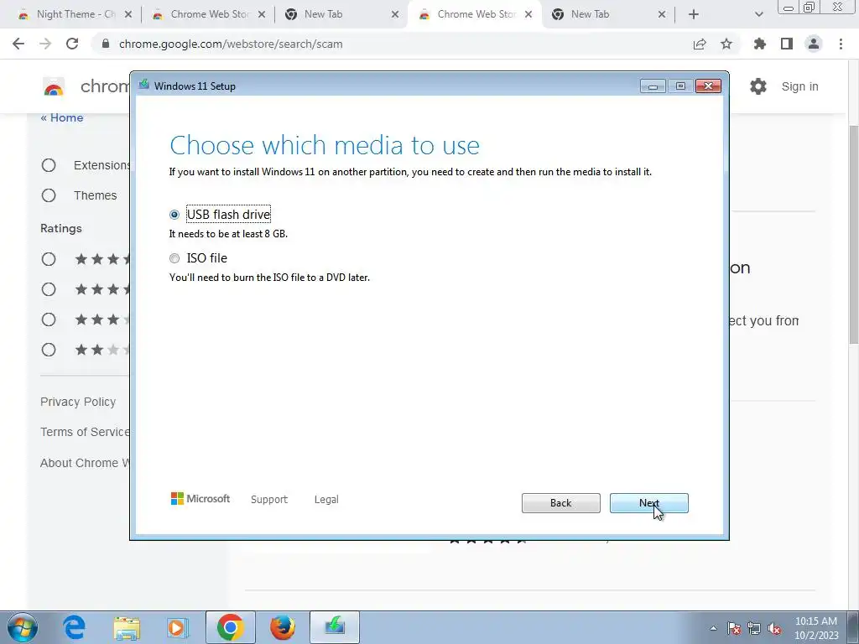Launch Internet Explorer from taskbar

(74, 627)
